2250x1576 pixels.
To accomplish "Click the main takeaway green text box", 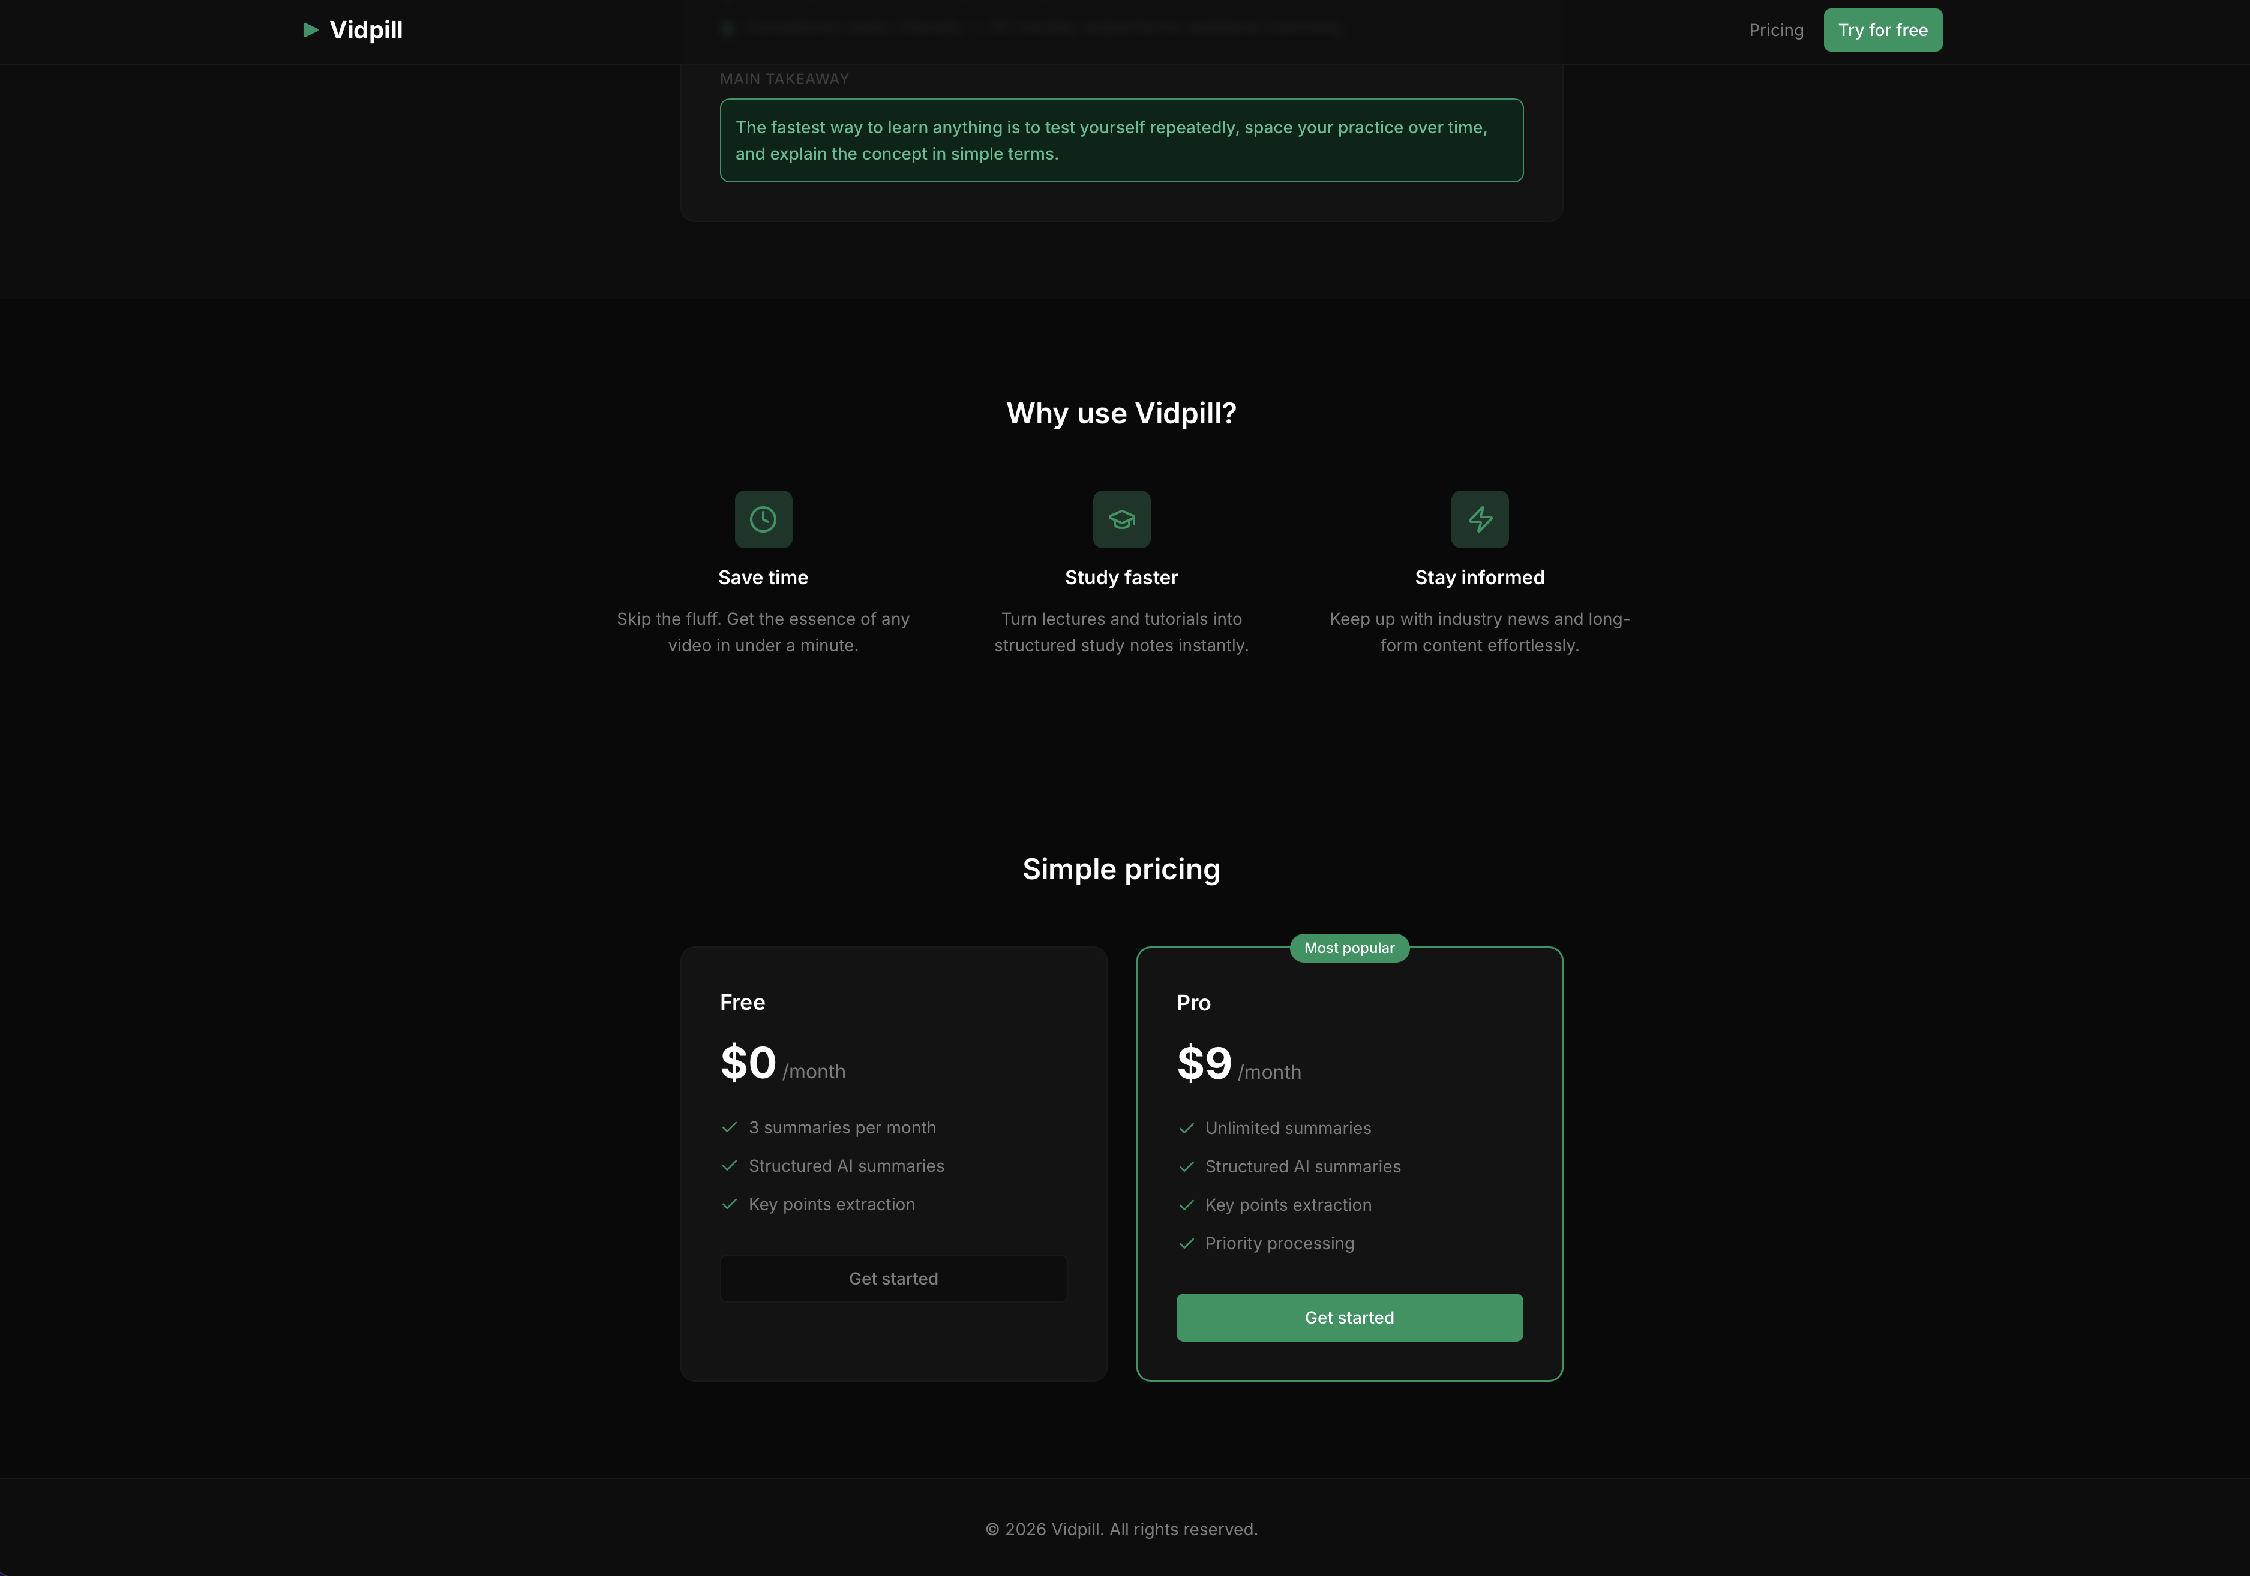I will (1121, 140).
